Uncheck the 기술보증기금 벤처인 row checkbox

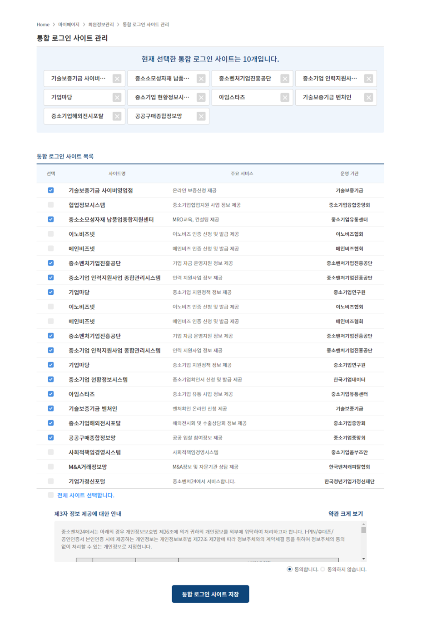tap(51, 408)
